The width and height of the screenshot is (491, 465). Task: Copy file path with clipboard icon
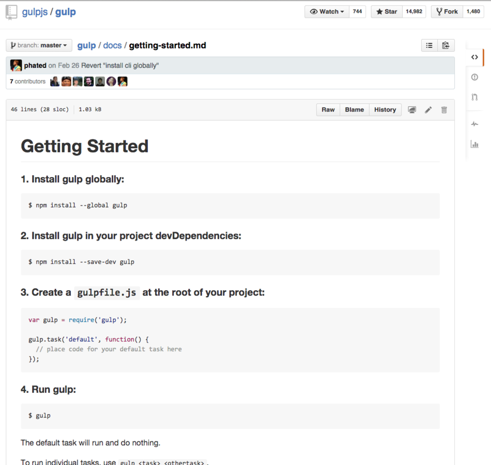(x=446, y=45)
